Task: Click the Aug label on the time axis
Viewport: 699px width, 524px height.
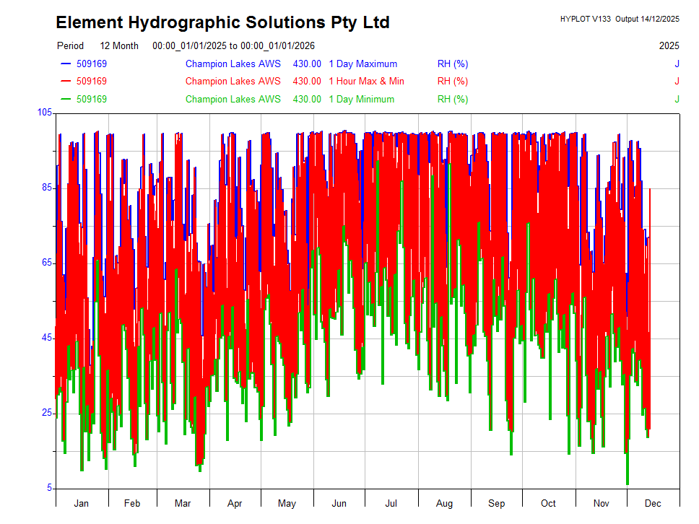Action: coord(444,504)
